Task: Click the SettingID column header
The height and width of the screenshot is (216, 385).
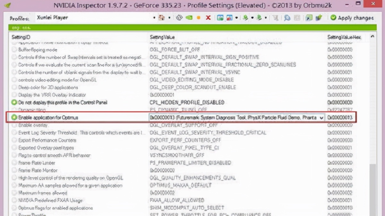Action: (x=19, y=37)
